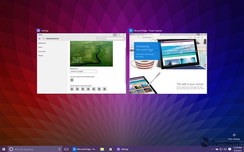Open File Explorer from the taskbar
The width and height of the screenshot is (244, 152).
point(102,149)
